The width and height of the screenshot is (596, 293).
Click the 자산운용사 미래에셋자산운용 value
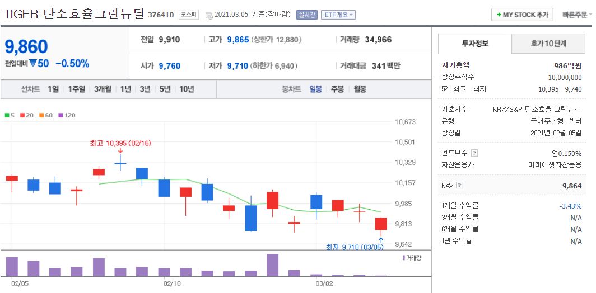(x=555, y=165)
